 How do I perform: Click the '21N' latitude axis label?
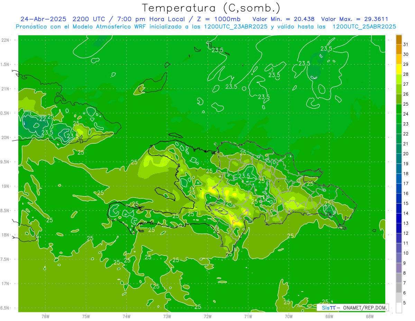coord(5,89)
